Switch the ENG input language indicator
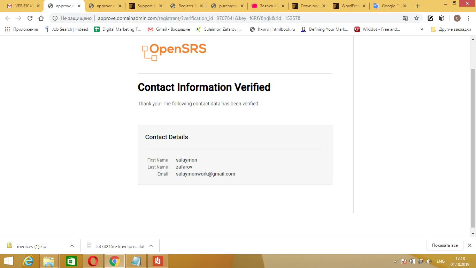This screenshot has height=268, width=476. click(440, 261)
